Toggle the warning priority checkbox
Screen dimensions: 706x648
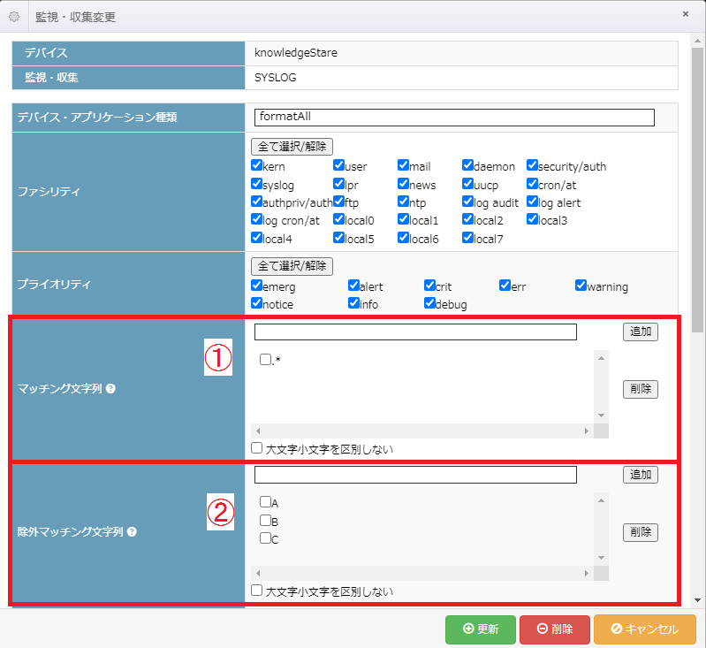(x=581, y=285)
